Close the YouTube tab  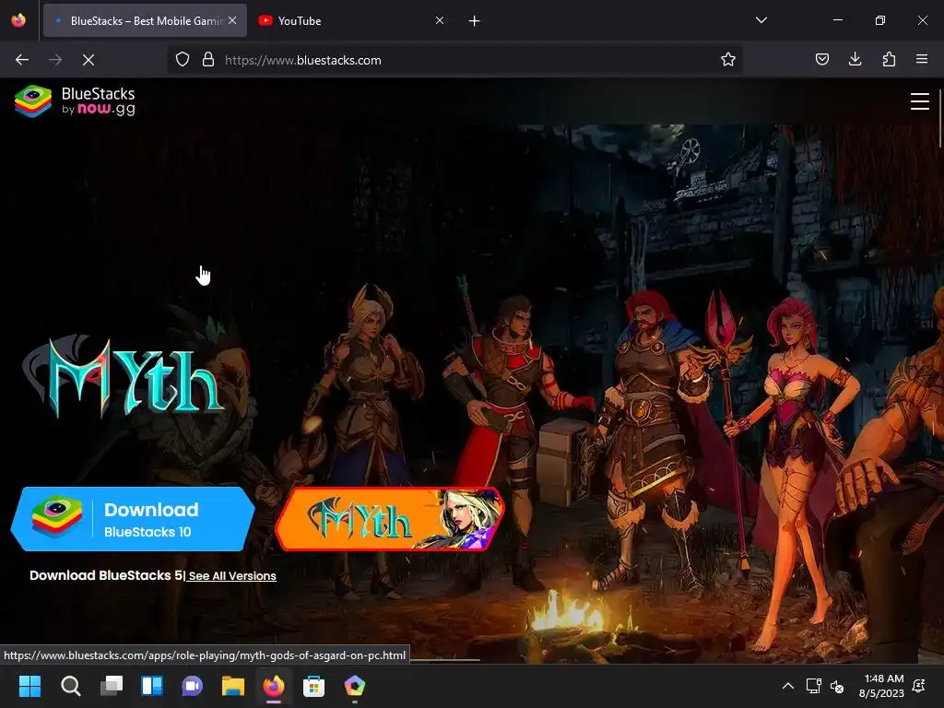(x=440, y=21)
